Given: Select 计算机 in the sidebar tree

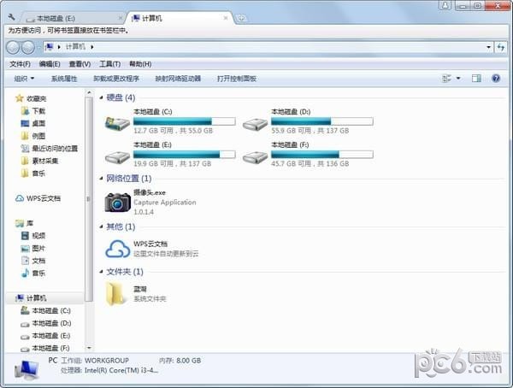Looking at the screenshot, I should point(31,298).
